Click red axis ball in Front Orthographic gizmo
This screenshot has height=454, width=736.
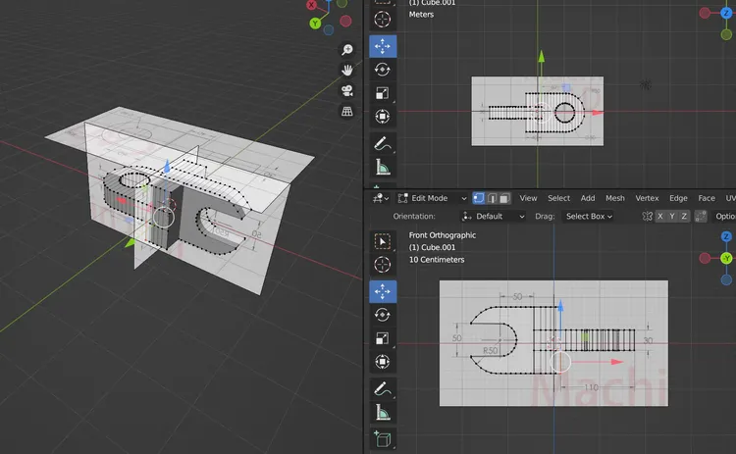(x=705, y=258)
